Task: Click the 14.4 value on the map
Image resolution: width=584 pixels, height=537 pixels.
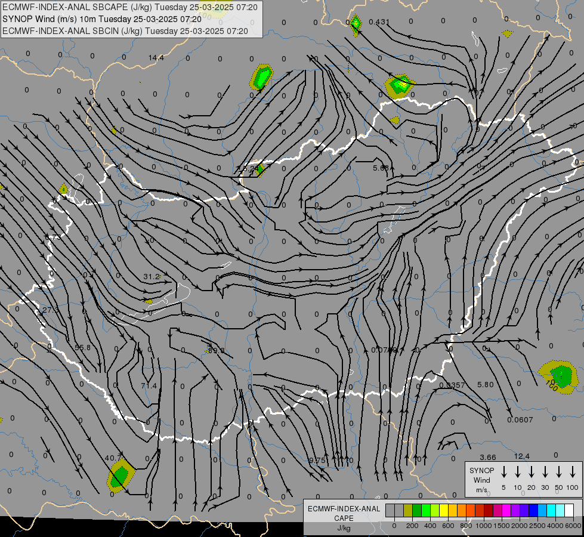Action: tap(156, 58)
